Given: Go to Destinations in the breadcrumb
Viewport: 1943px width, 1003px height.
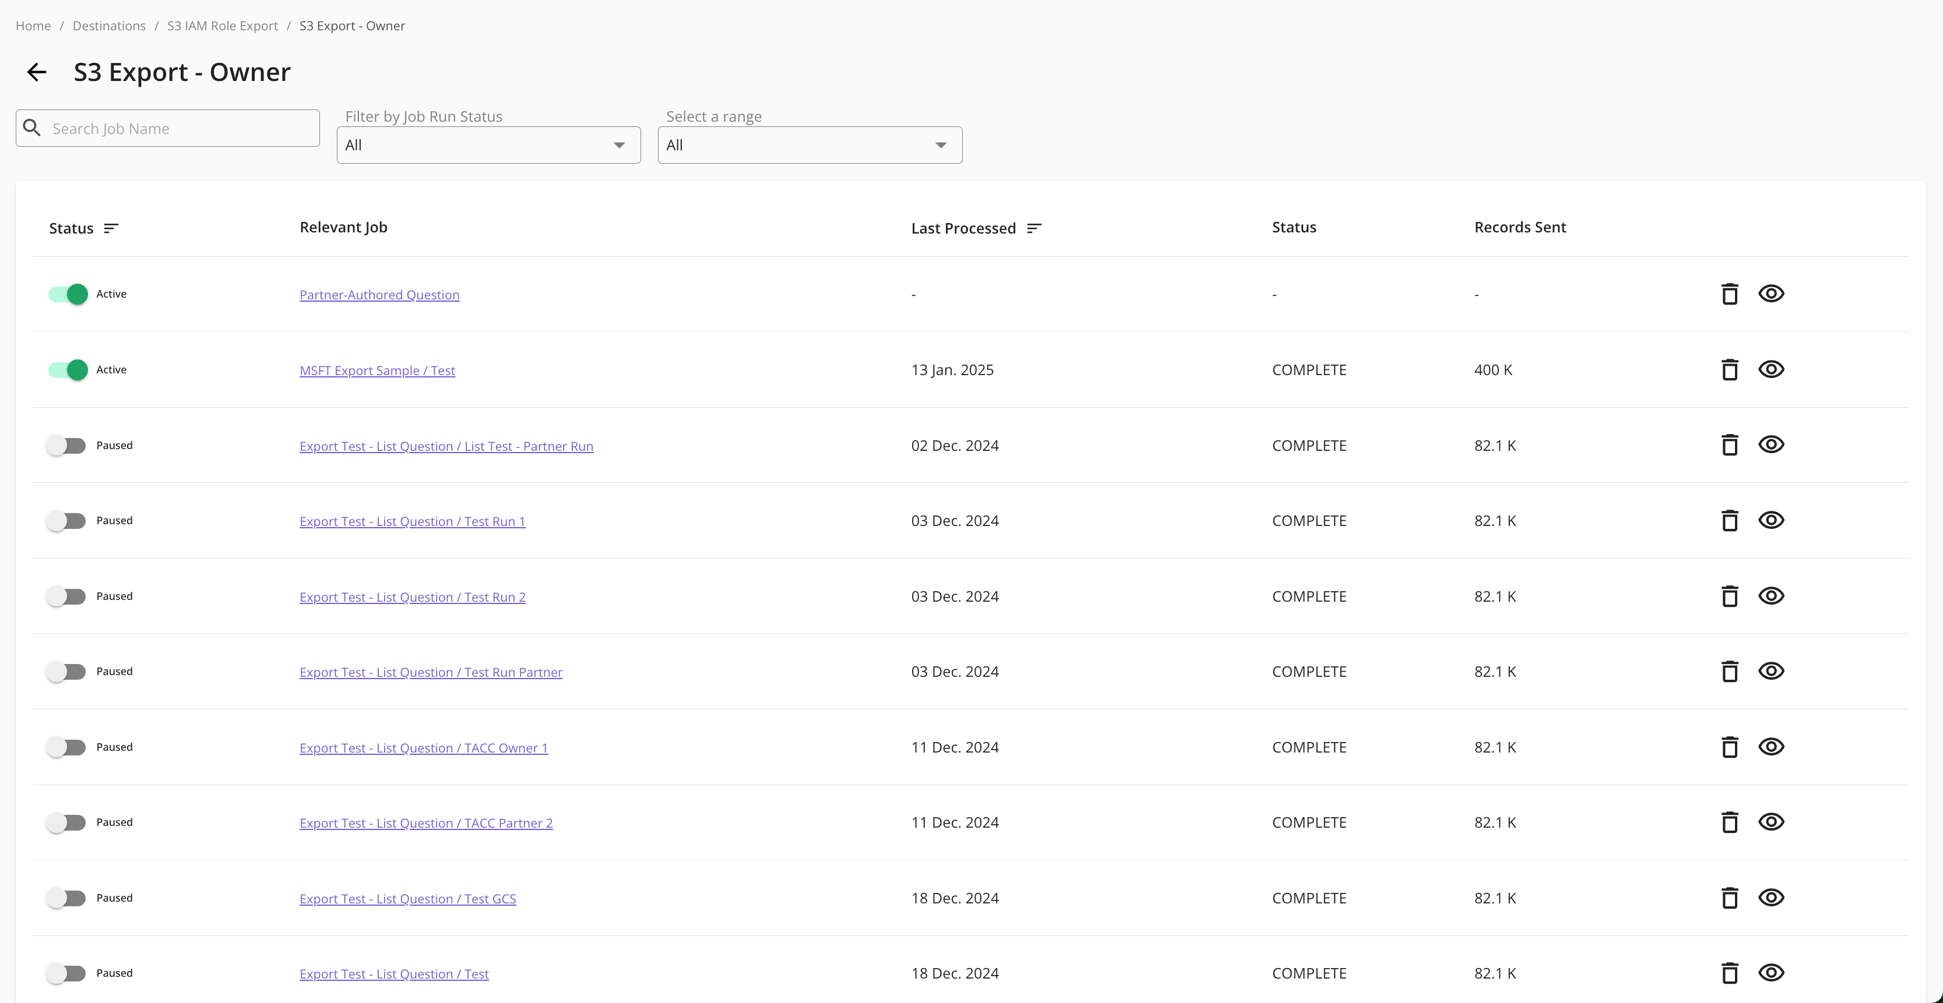Looking at the screenshot, I should (108, 26).
